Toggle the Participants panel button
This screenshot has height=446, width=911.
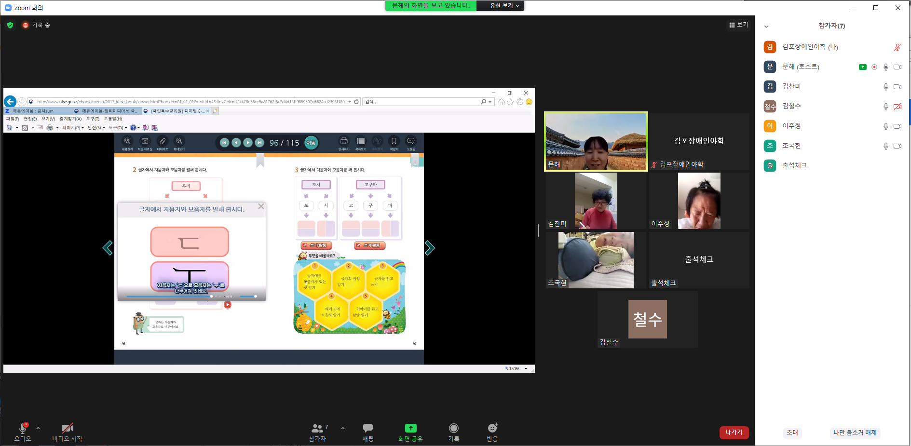[317, 432]
